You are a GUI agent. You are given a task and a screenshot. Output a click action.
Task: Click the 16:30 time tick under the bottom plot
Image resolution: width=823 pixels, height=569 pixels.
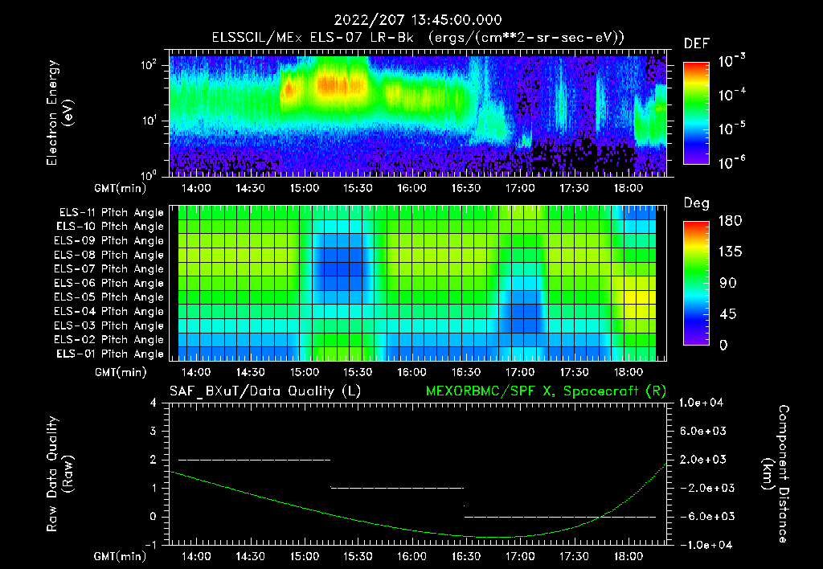click(x=466, y=556)
